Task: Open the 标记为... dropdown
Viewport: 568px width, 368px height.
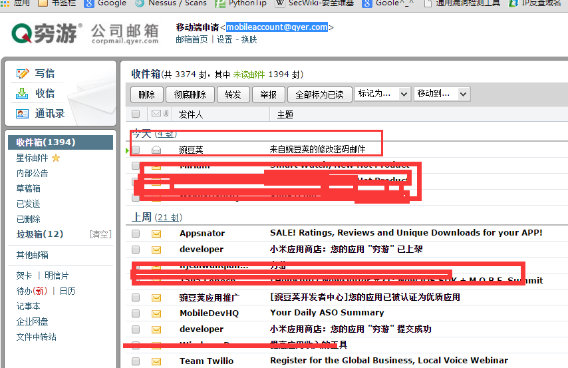Action: point(382,94)
